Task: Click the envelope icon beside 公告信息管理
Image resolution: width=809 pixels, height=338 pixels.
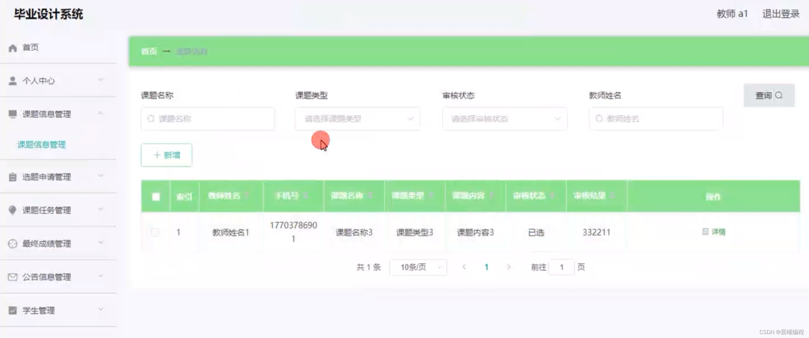Action: pos(12,277)
